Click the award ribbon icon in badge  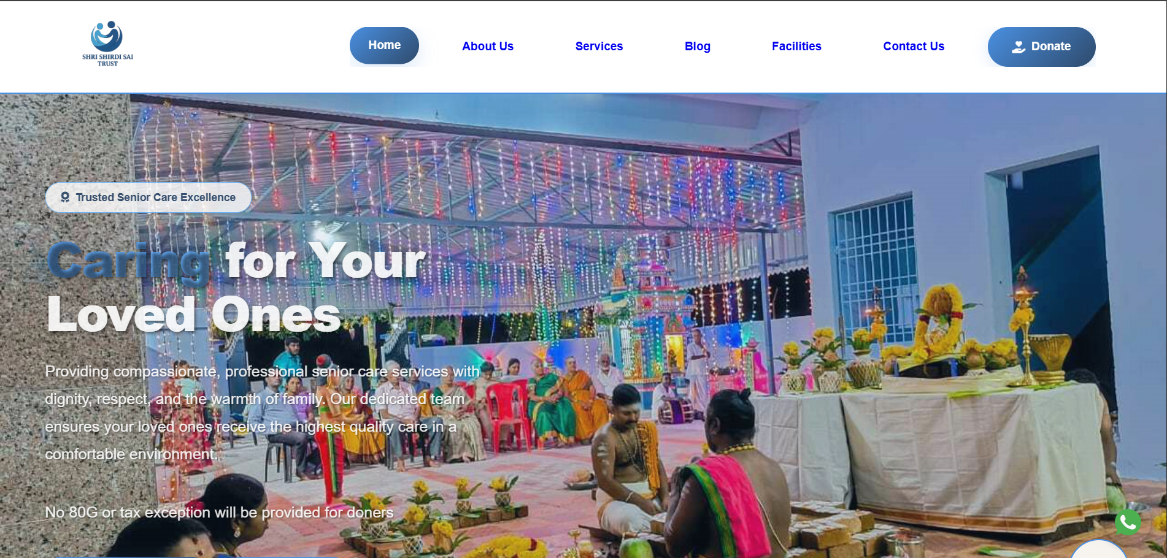(x=65, y=197)
